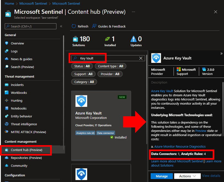Click the Preview state link in description
Image resolution: width=224 pixels, height=182 pixels.
click(x=201, y=131)
